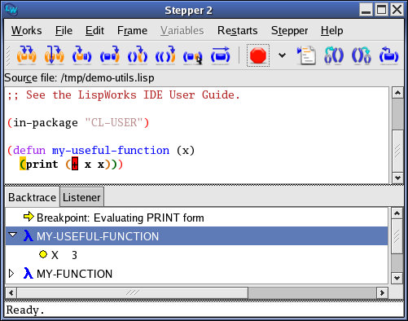This screenshot has height=321, width=408.
Task: Select the variable row X 3
Action: point(196,255)
